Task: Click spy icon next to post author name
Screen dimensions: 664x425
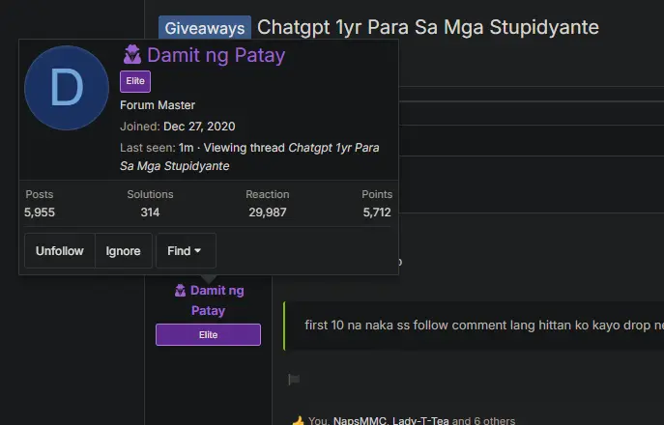Action: [x=180, y=291]
